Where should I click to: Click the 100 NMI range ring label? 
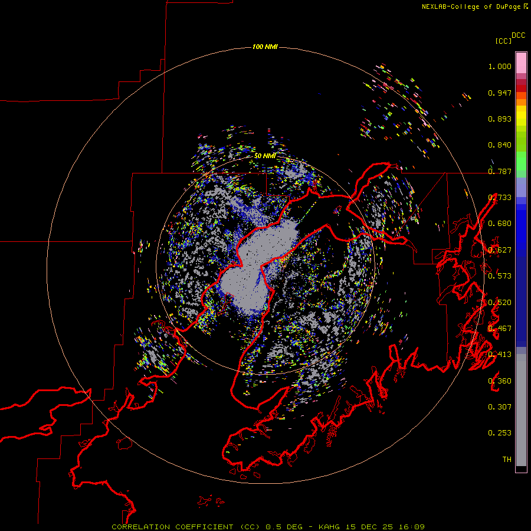click(x=265, y=47)
